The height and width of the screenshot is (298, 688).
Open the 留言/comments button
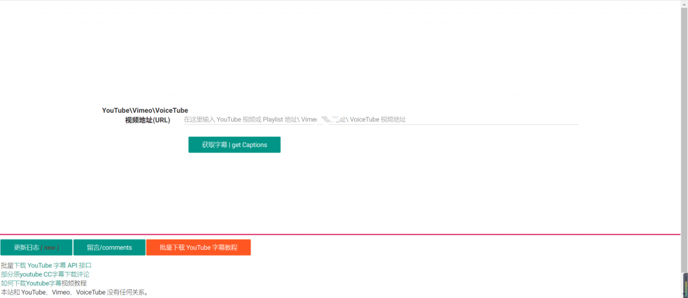(110, 247)
